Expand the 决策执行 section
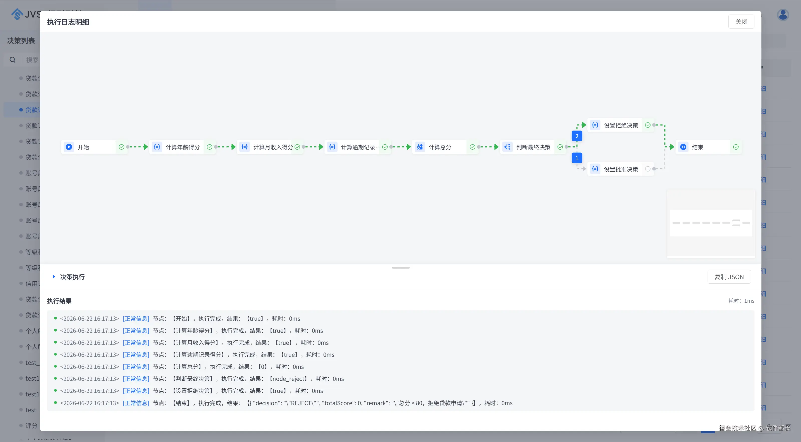 click(x=54, y=277)
